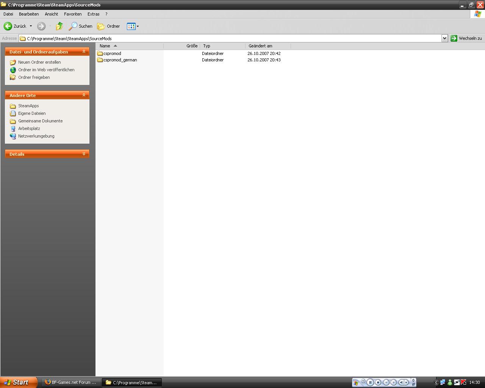Image resolution: width=485 pixels, height=388 pixels.
Task: Click the C:\Programme\Steam taskbar button
Action: coord(132,382)
